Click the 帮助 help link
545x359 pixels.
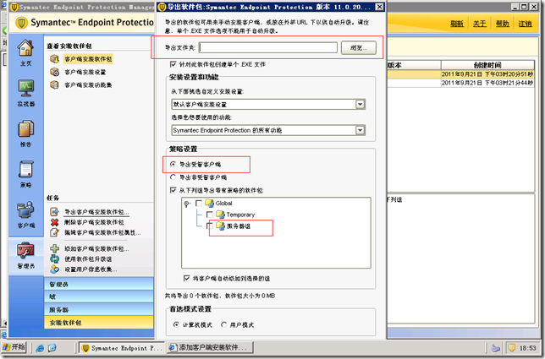point(502,24)
